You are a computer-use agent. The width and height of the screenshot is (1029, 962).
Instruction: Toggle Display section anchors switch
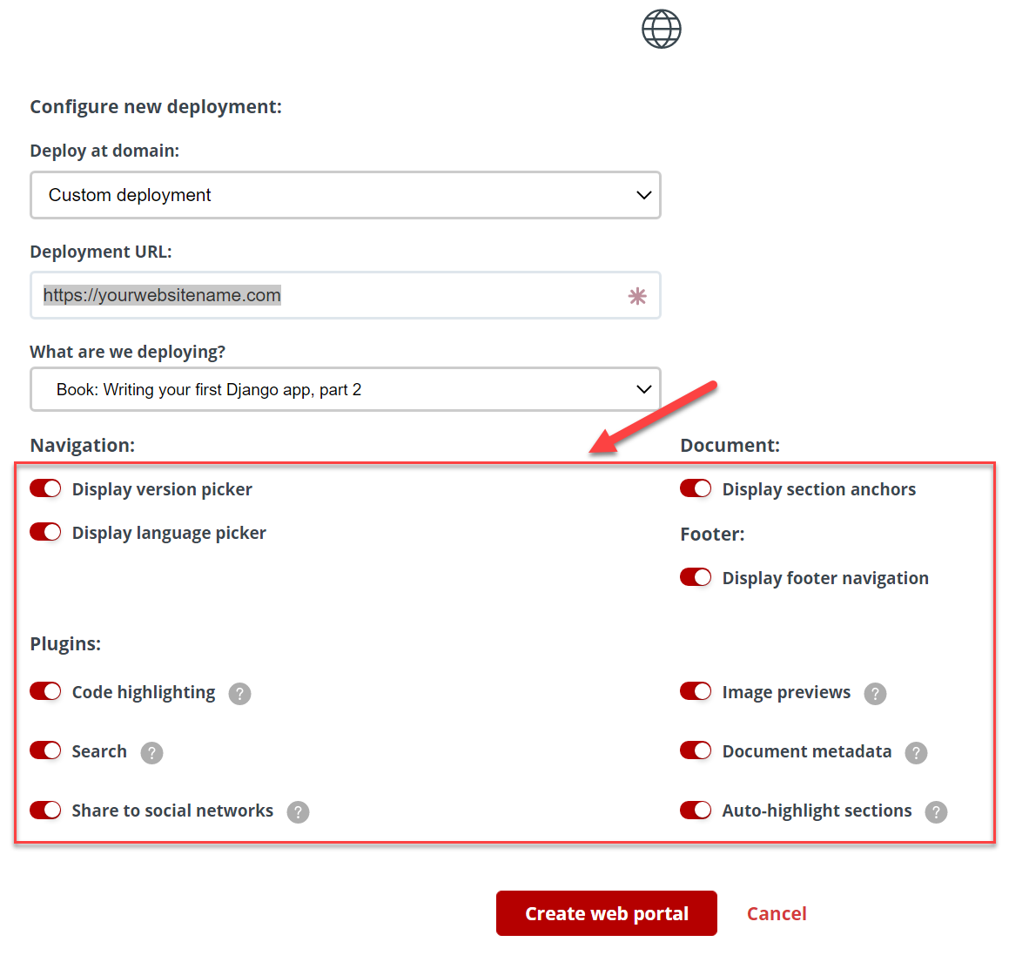pos(696,489)
